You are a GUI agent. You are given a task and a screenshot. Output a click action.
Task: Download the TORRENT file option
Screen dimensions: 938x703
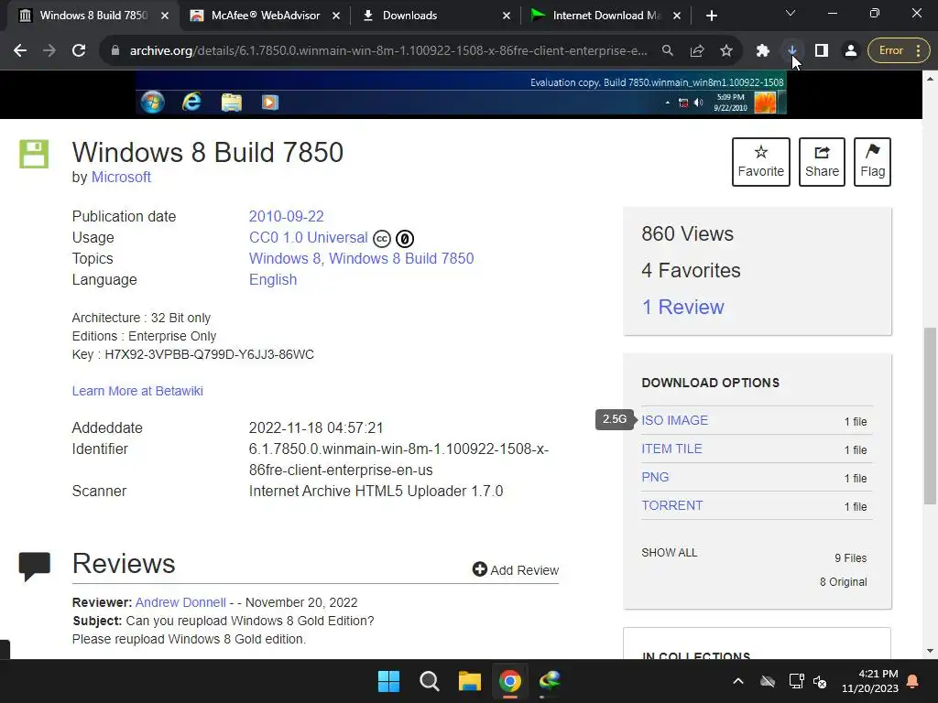pyautogui.click(x=671, y=505)
